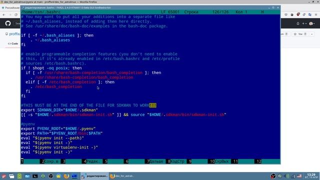Switch to the FAR editor taskbar button
This screenshot has width=320, height=180.
tap(94, 176)
